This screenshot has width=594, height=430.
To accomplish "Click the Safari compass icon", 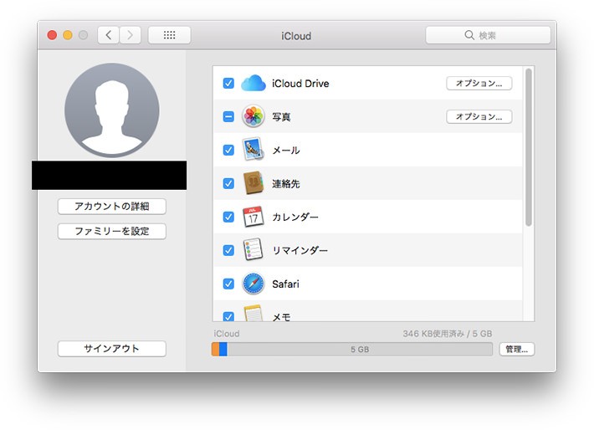I will tap(253, 284).
